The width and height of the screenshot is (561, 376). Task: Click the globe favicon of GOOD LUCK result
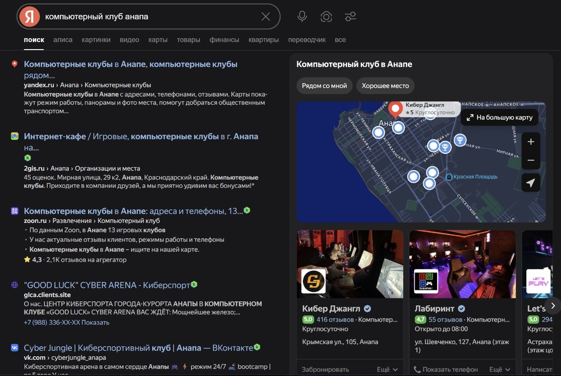pos(14,285)
